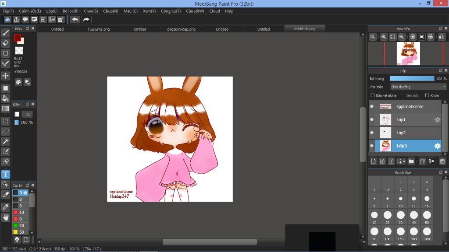Select the Magic Wand tool
Viewport: 449px width, 252px height.
pos(6,141)
